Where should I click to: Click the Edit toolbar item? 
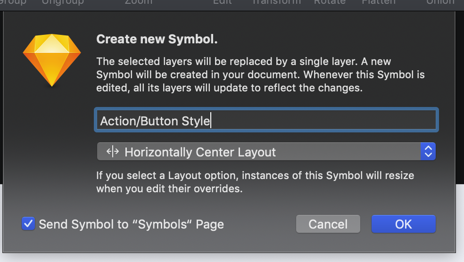tap(222, 2)
